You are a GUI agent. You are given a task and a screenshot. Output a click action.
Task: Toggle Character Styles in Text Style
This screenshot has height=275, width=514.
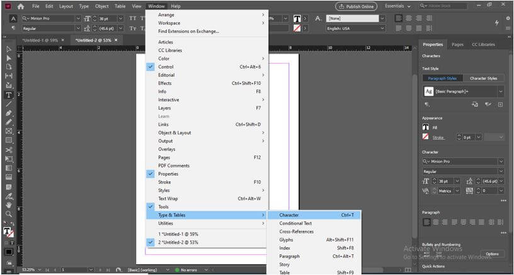click(484, 78)
